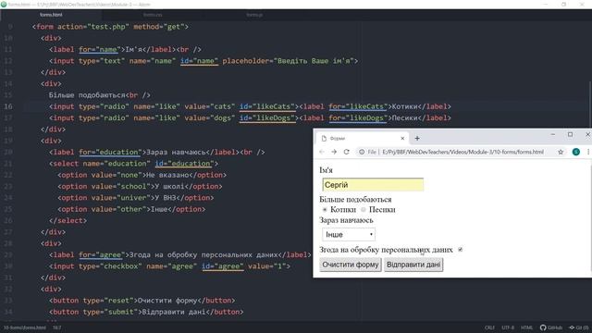Open GitHub panel from Atom status bar
Image resolution: width=592 pixels, height=333 pixels.
pyautogui.click(x=551, y=327)
